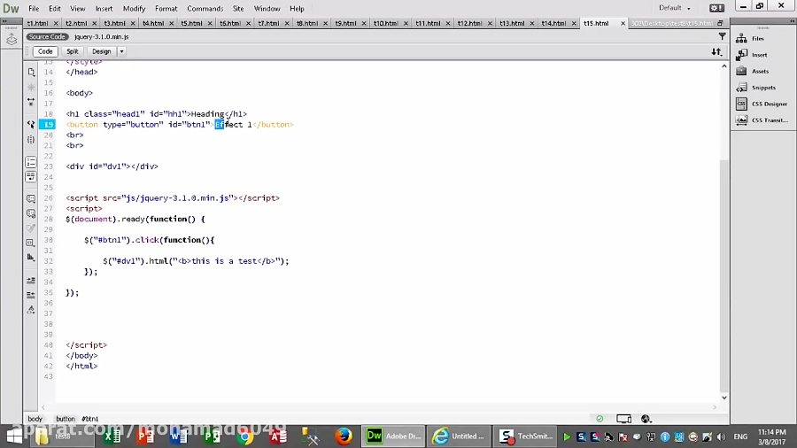Switch to the t8.html document tab
The image size is (797, 448).
click(x=307, y=23)
